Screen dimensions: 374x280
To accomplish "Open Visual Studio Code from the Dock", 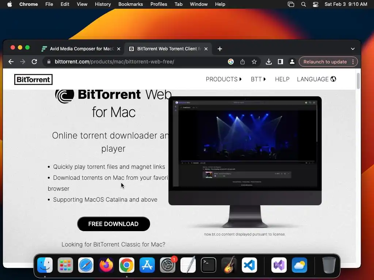I will 249,265.
